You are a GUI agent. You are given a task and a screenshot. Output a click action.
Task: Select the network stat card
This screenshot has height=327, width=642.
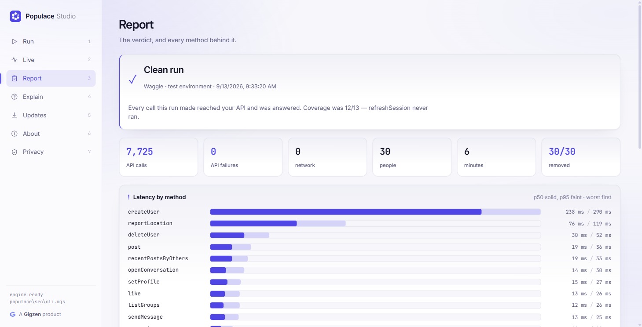[x=327, y=157]
